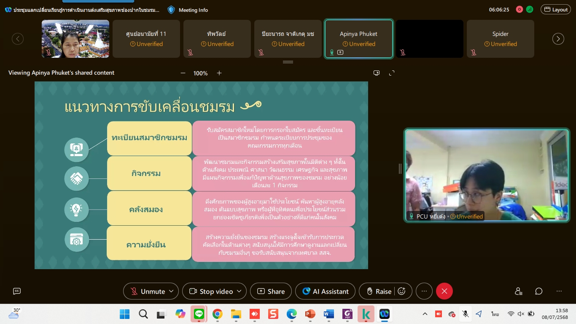Zoom out shared content with minus
This screenshot has height=324, width=576.
point(183,73)
